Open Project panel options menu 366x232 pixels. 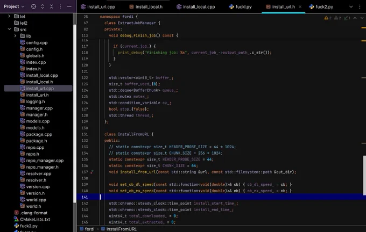click(60, 6)
